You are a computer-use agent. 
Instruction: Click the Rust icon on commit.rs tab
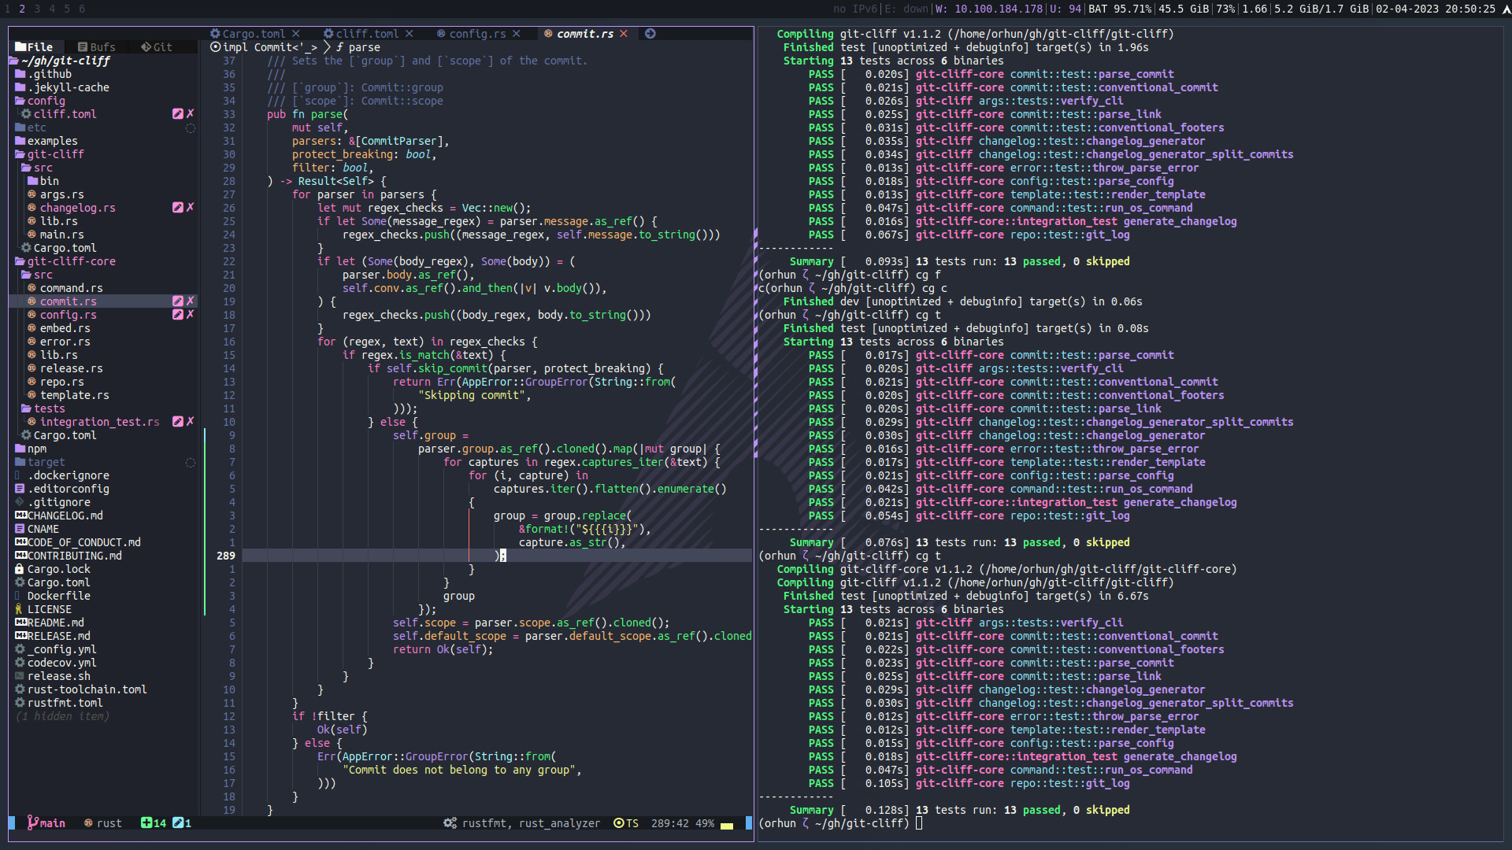tap(548, 34)
